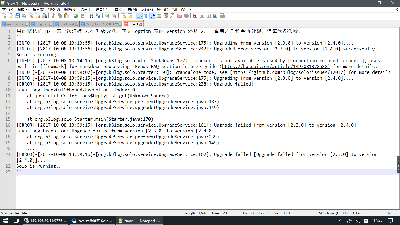Show hidden system tray icons chevron

340,221
